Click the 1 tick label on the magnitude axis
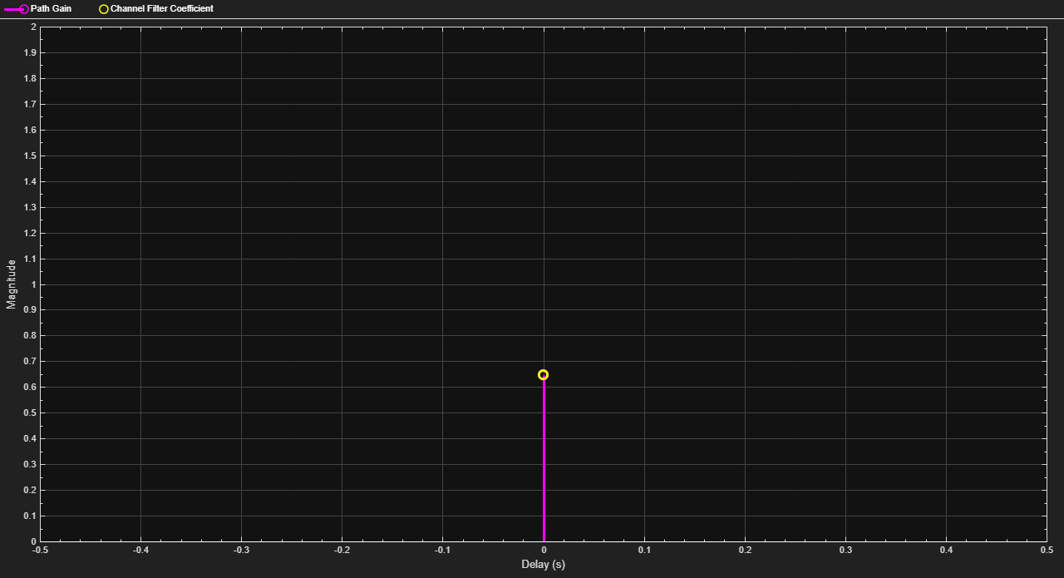 click(x=32, y=284)
